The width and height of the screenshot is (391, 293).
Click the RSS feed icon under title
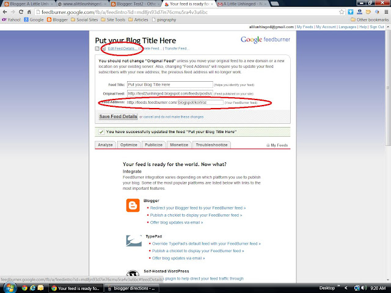97,49
